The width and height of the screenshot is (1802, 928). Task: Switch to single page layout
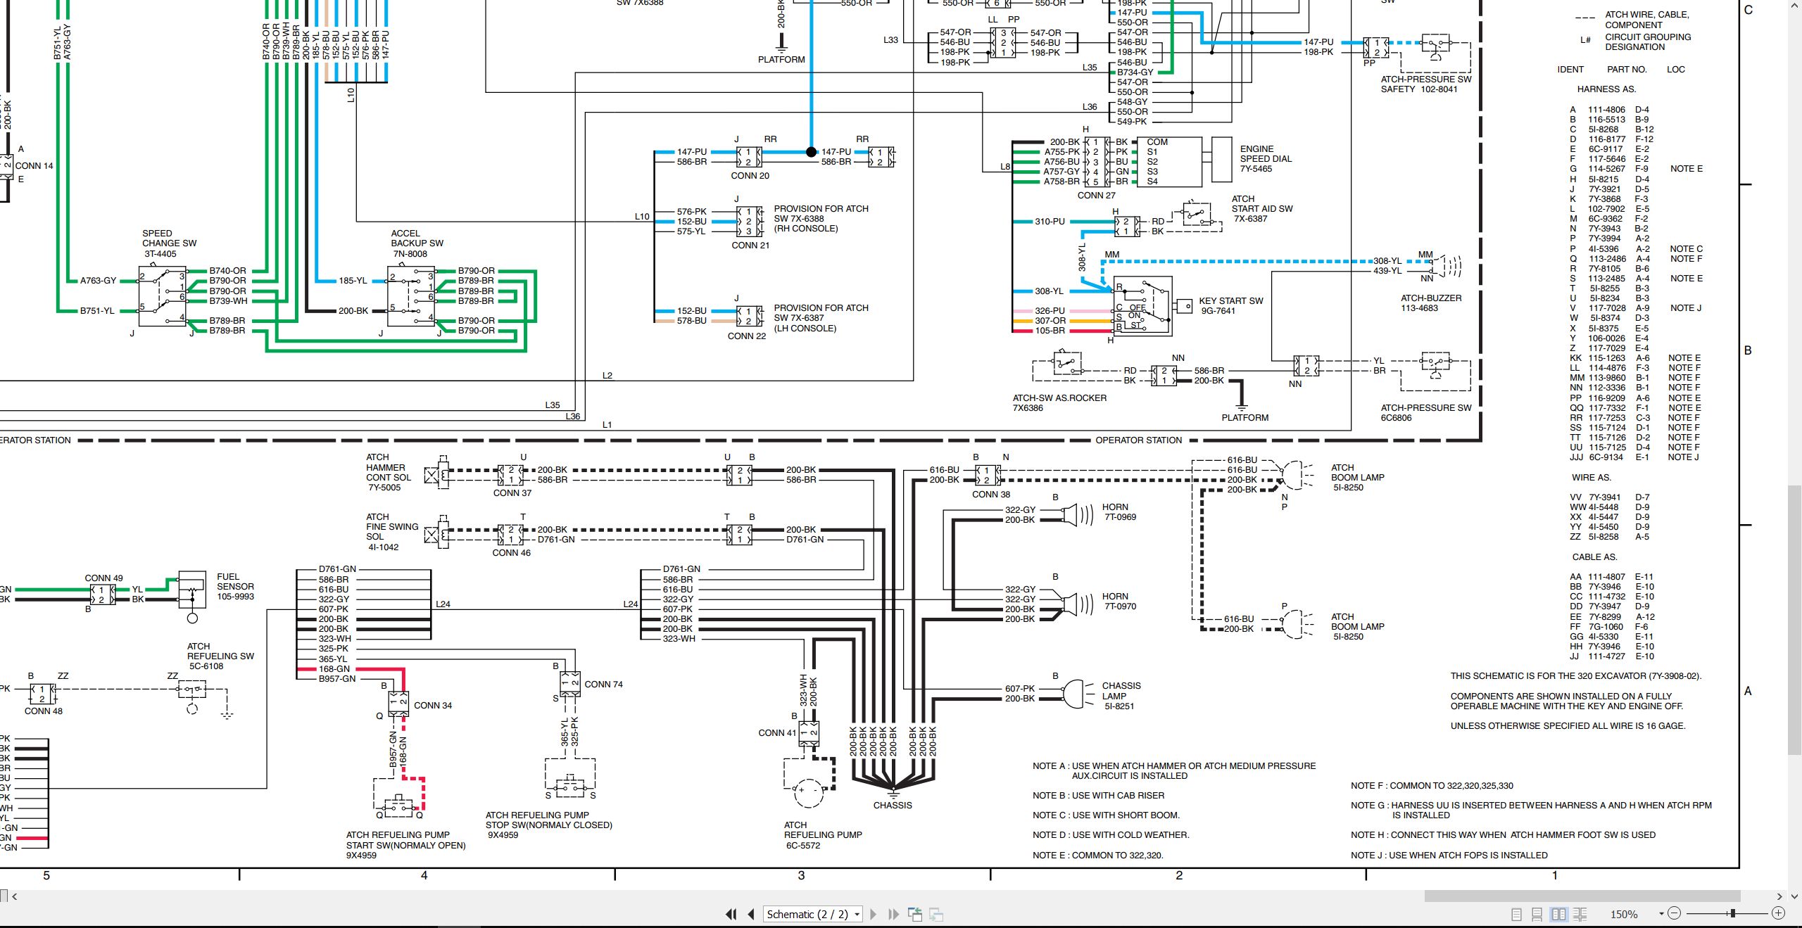pyautogui.click(x=1516, y=914)
